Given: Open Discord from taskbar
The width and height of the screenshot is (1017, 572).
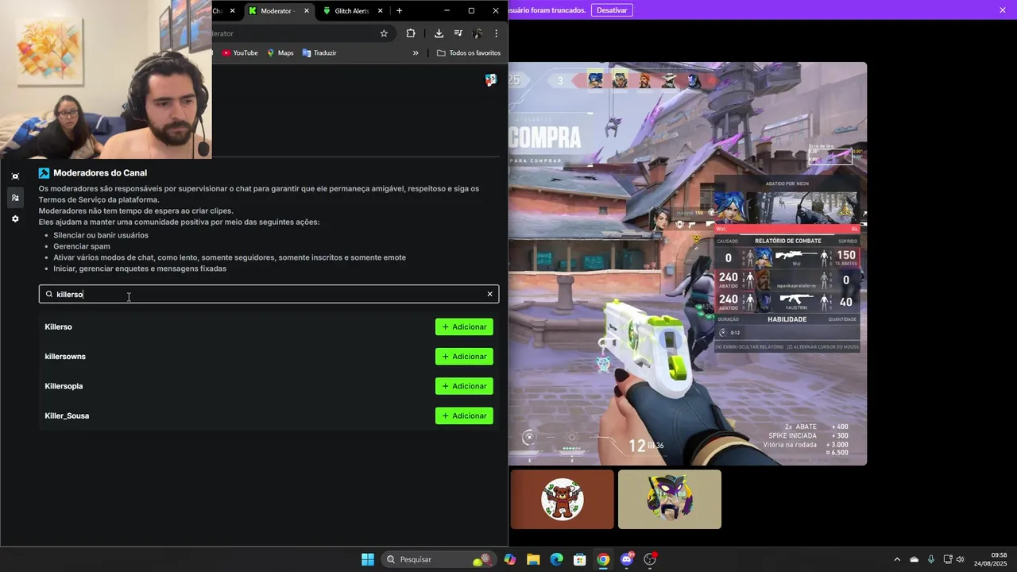Looking at the screenshot, I should pos(627,559).
